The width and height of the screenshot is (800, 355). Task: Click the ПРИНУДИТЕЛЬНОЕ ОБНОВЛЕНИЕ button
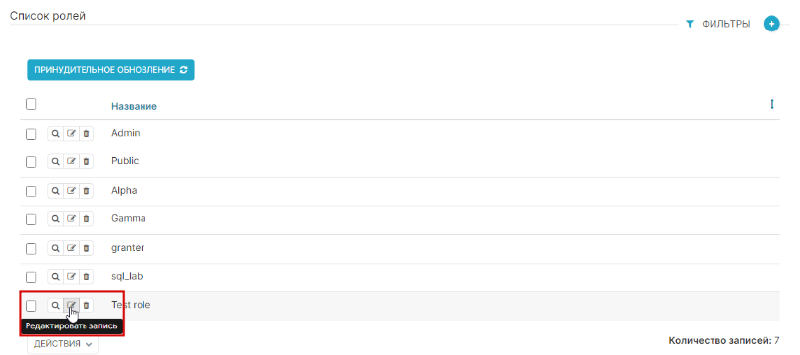pyautogui.click(x=110, y=70)
